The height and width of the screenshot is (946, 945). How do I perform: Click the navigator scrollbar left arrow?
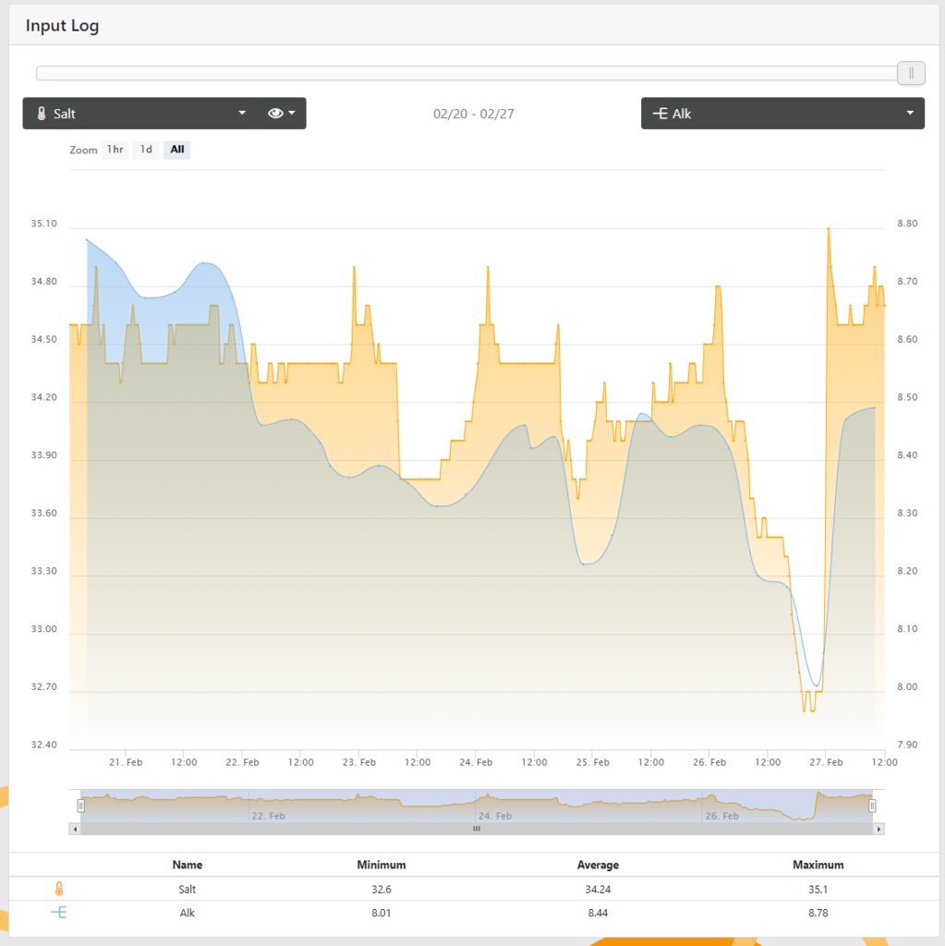tap(75, 829)
